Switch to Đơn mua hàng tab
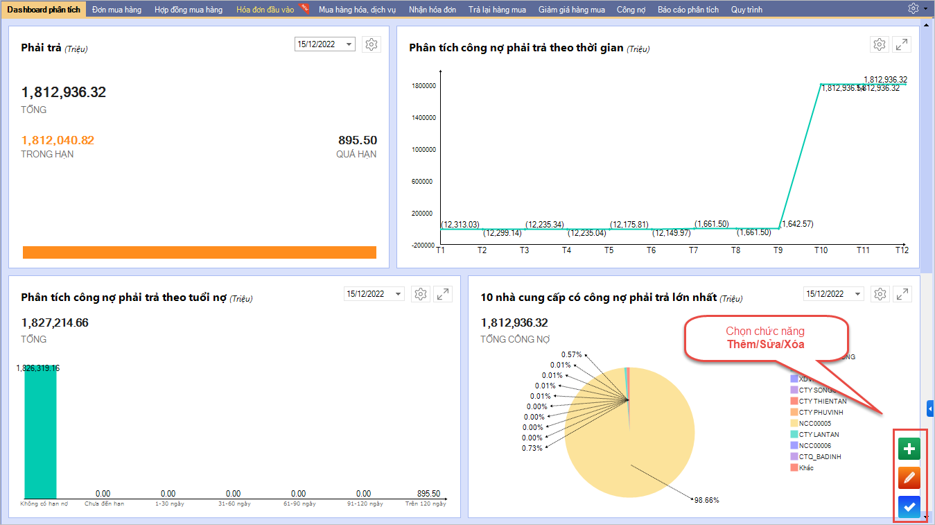This screenshot has height=525, width=935. point(116,10)
